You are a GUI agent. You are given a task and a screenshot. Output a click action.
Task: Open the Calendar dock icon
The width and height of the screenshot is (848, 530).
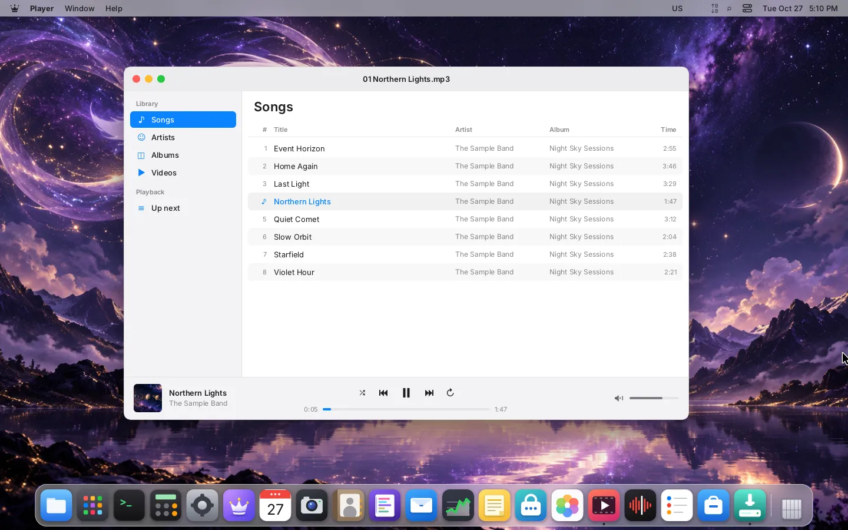(x=275, y=505)
